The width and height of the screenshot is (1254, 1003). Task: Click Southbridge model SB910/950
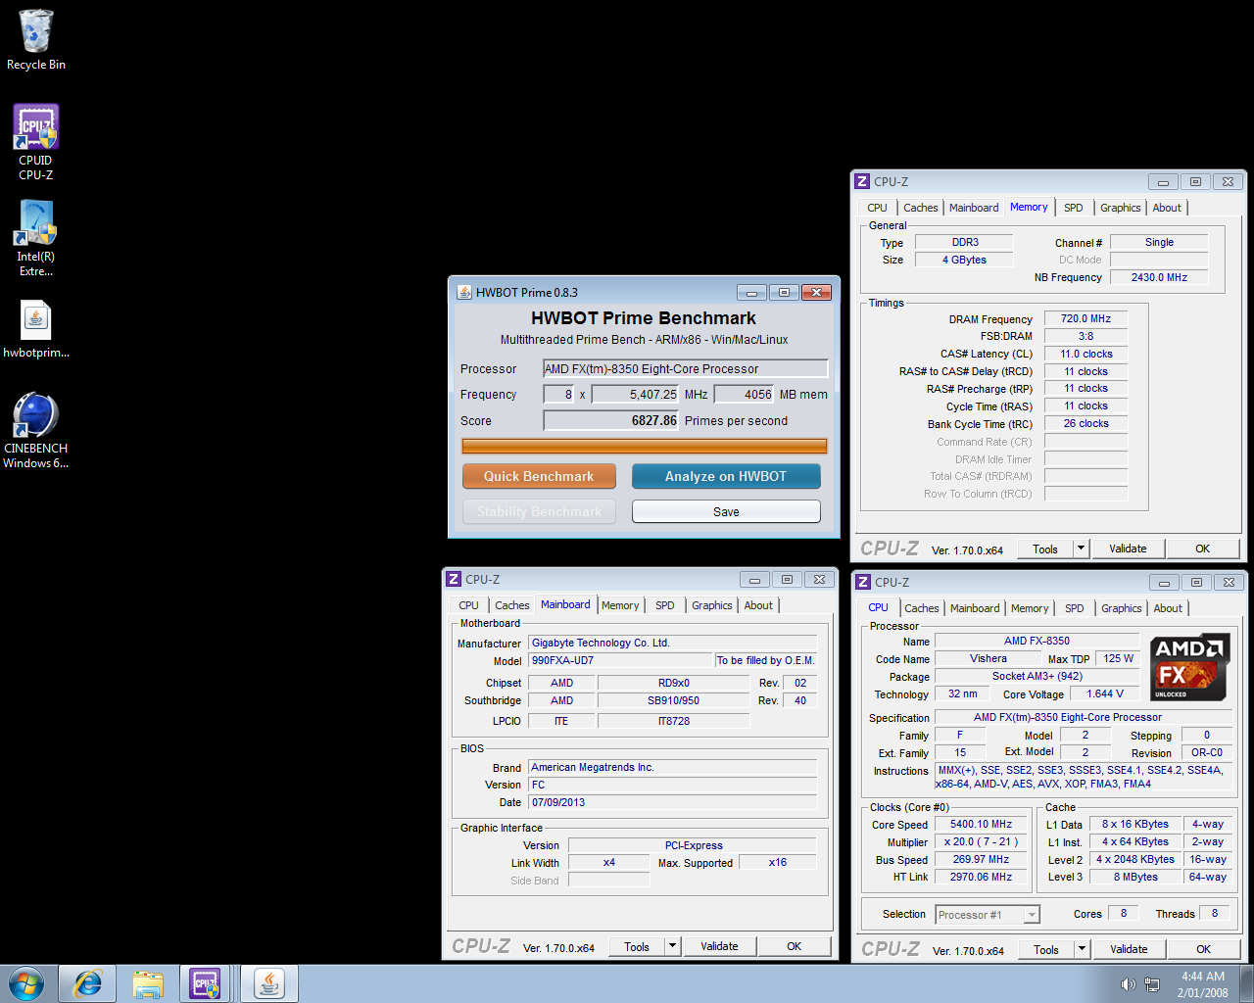pyautogui.click(x=673, y=700)
